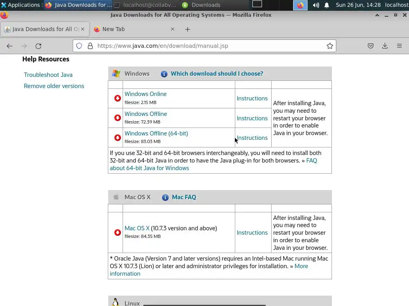Open Instructions link for Windows Offline

click(x=252, y=118)
